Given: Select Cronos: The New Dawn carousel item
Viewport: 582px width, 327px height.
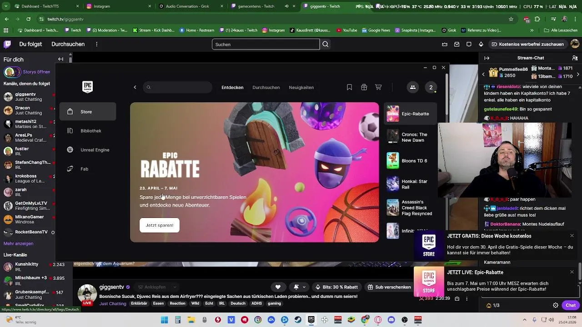Looking at the screenshot, I should 410,137.
